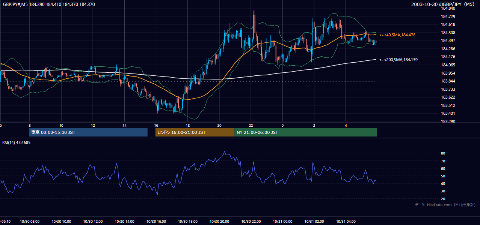Click the 10/30 18:00 bottom time label
The image size is (480, 225).
tap(187, 222)
